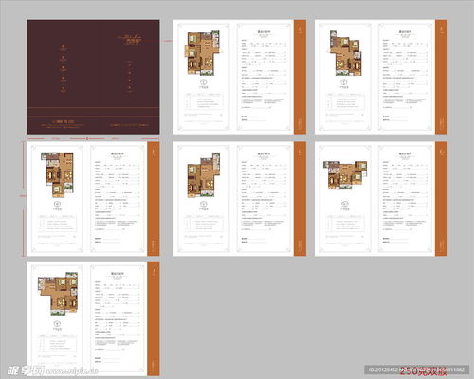Click the gold logo on the maroon cover

click(x=130, y=40)
